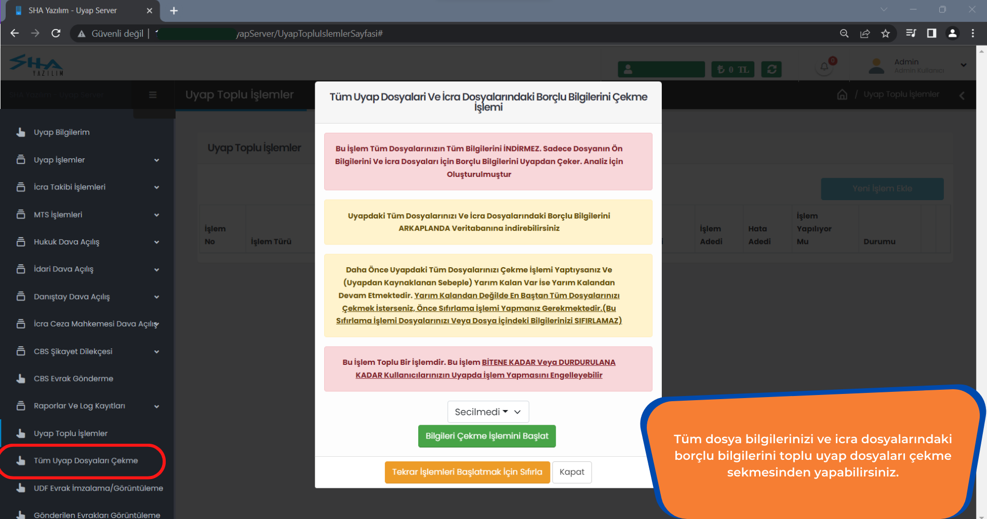987x519 pixels.
Task: Click the Raporlar Ve Log Kayıtları icon
Action: click(21, 406)
